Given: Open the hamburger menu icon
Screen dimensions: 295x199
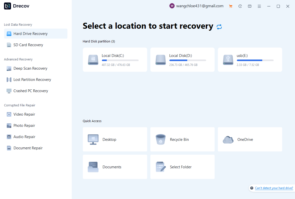Looking at the screenshot, I should pyautogui.click(x=259, y=6).
